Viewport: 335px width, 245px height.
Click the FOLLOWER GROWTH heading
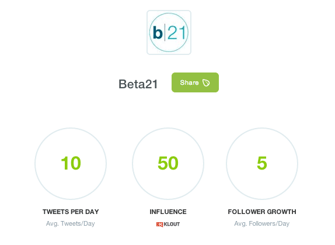tap(262, 212)
